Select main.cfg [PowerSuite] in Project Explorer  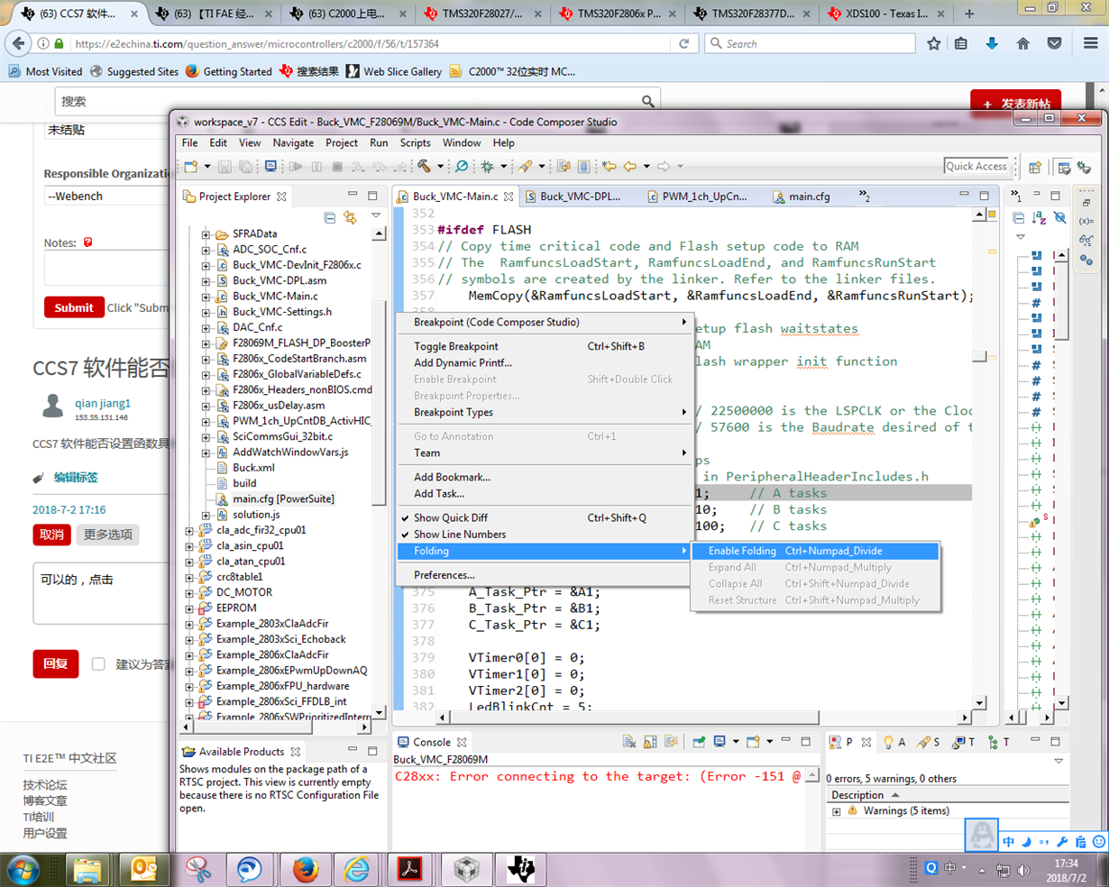[x=283, y=498]
